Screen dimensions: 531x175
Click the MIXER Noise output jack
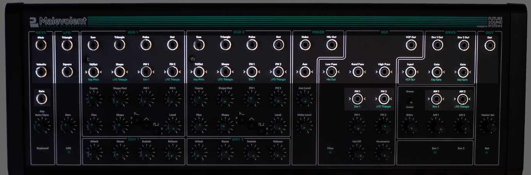[x=305, y=45]
